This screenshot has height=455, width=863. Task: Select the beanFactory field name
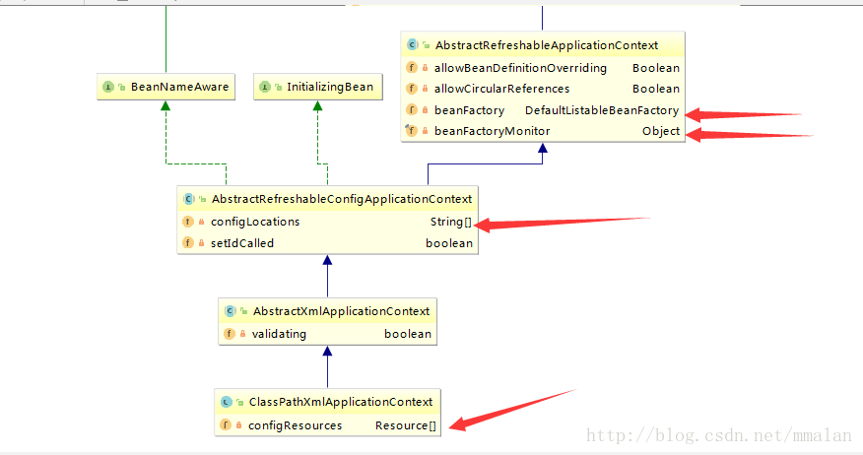coord(469,110)
